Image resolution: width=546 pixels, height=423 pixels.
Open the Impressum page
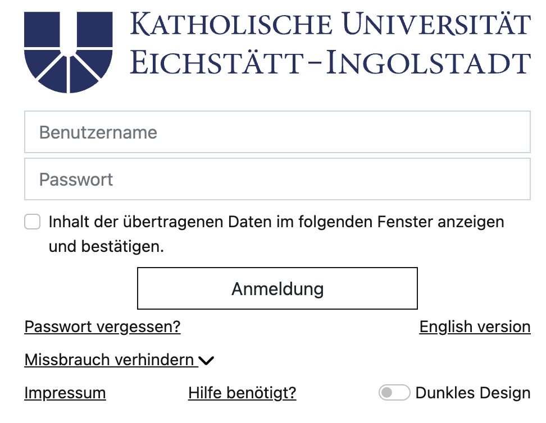[x=65, y=393]
